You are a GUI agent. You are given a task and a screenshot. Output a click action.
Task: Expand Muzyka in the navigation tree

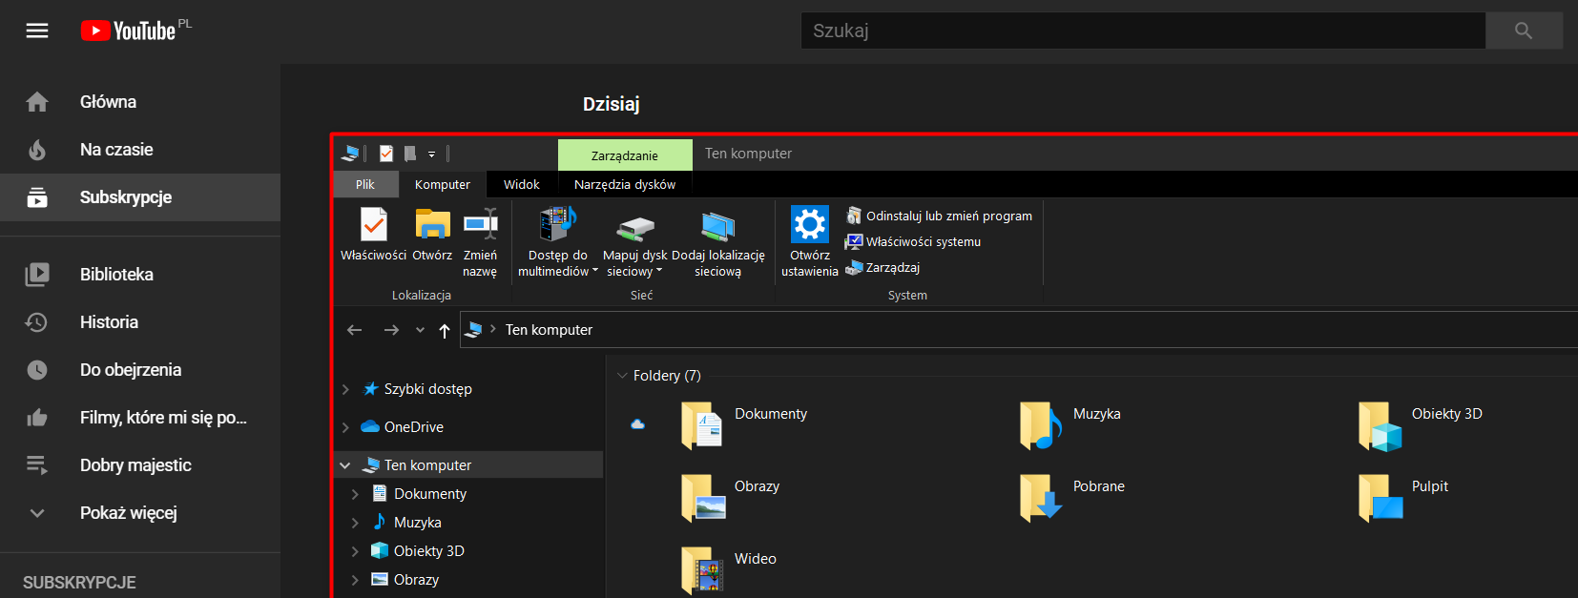click(355, 523)
